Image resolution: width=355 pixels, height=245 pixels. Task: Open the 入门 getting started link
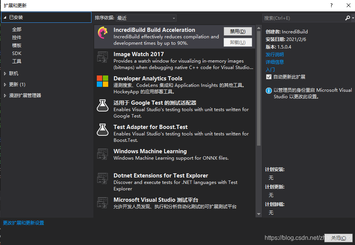(x=270, y=69)
